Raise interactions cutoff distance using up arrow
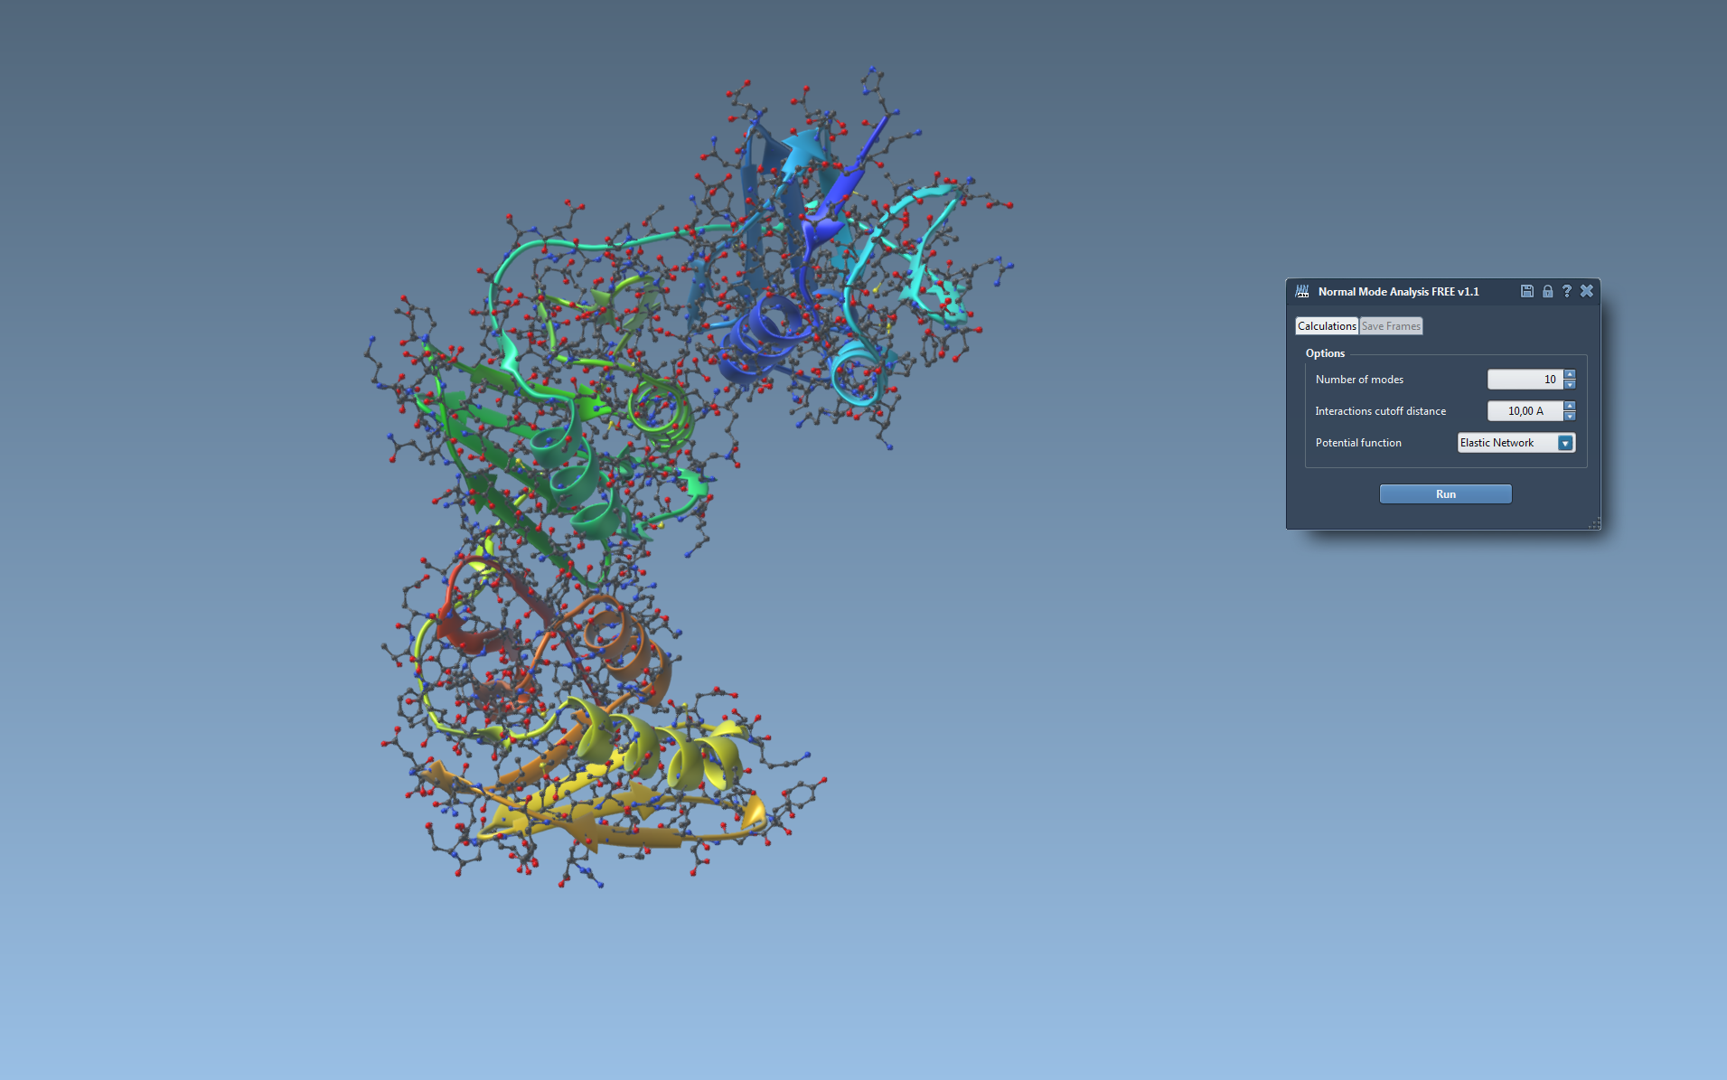This screenshot has height=1080, width=1727. 1570,406
